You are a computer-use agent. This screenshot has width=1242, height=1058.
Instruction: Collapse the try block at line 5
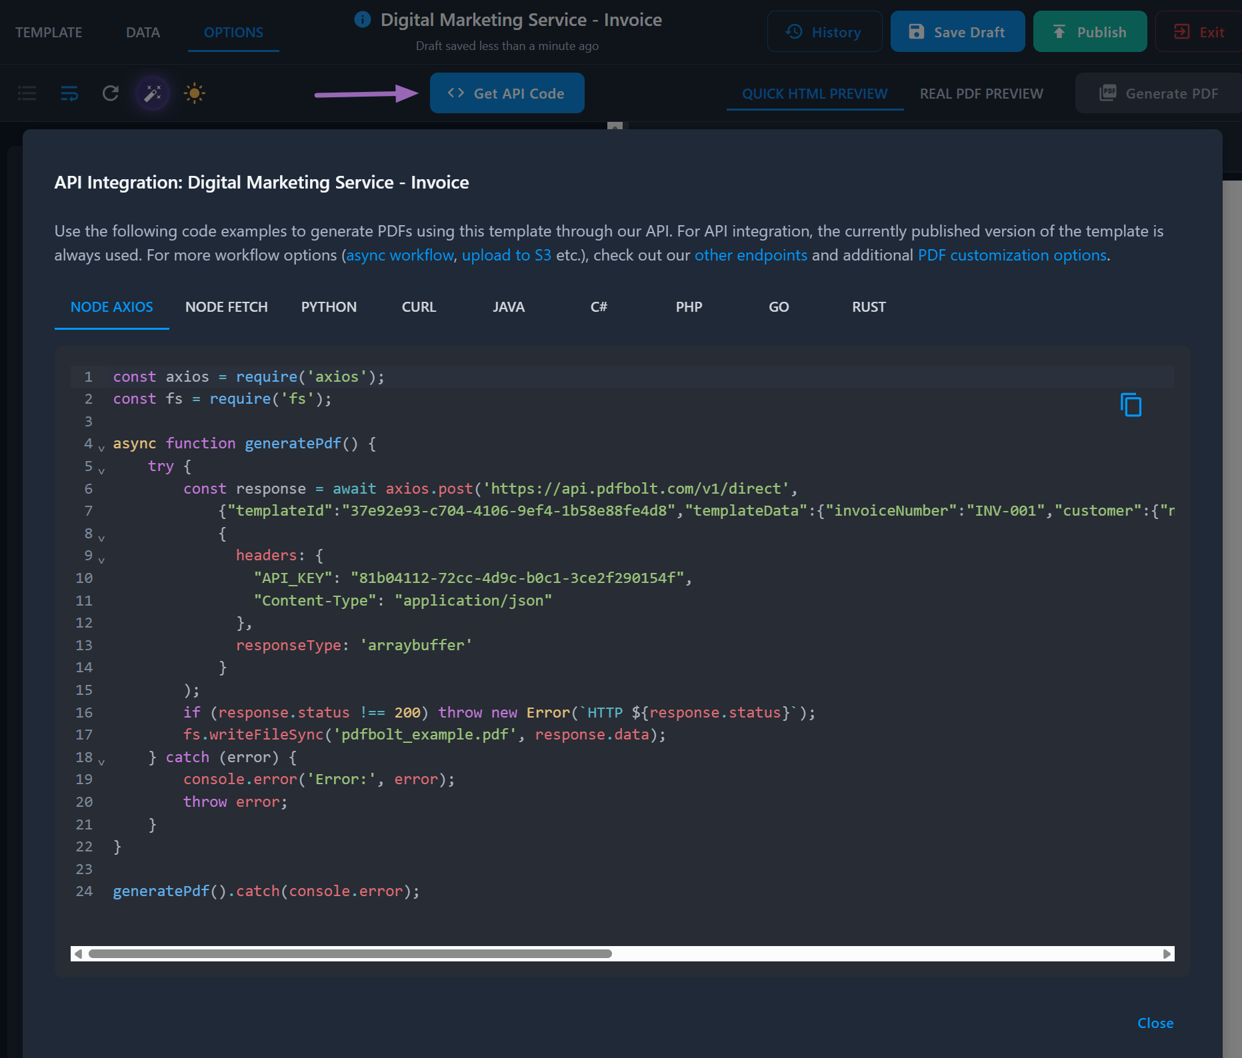pyautogui.click(x=101, y=470)
